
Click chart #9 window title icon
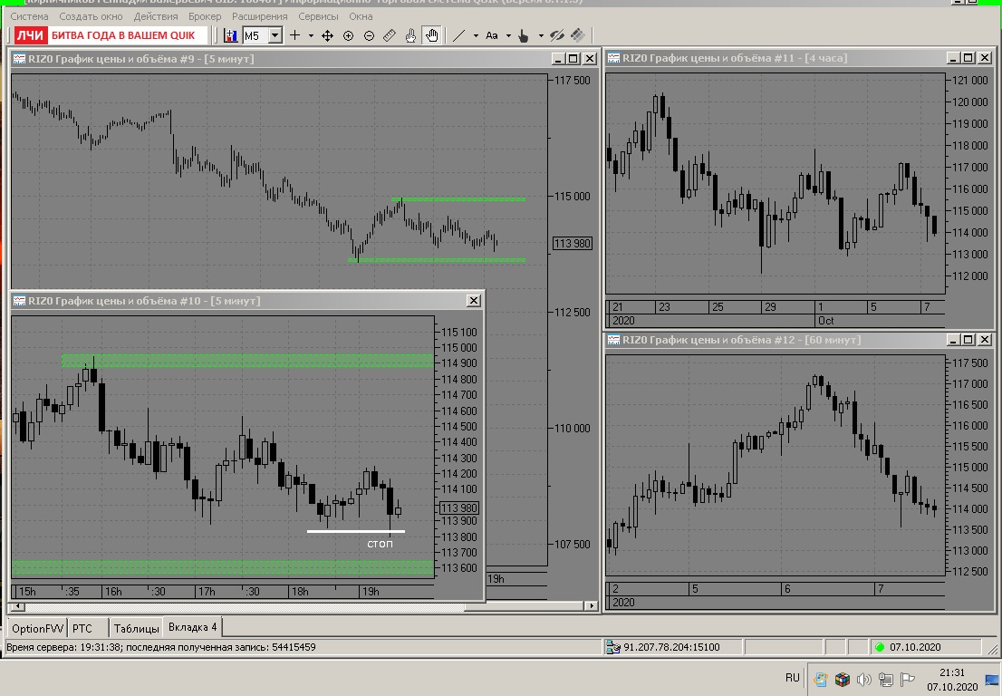click(x=19, y=59)
